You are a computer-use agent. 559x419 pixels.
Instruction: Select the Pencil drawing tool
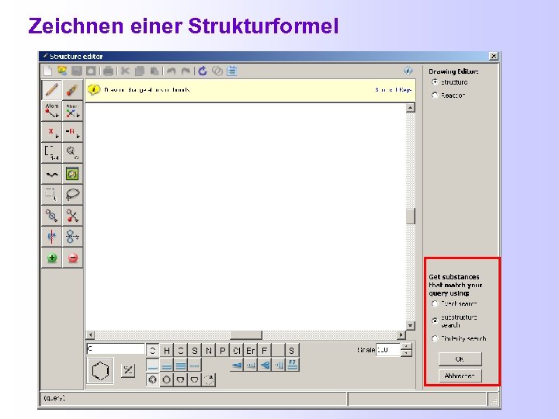point(52,90)
